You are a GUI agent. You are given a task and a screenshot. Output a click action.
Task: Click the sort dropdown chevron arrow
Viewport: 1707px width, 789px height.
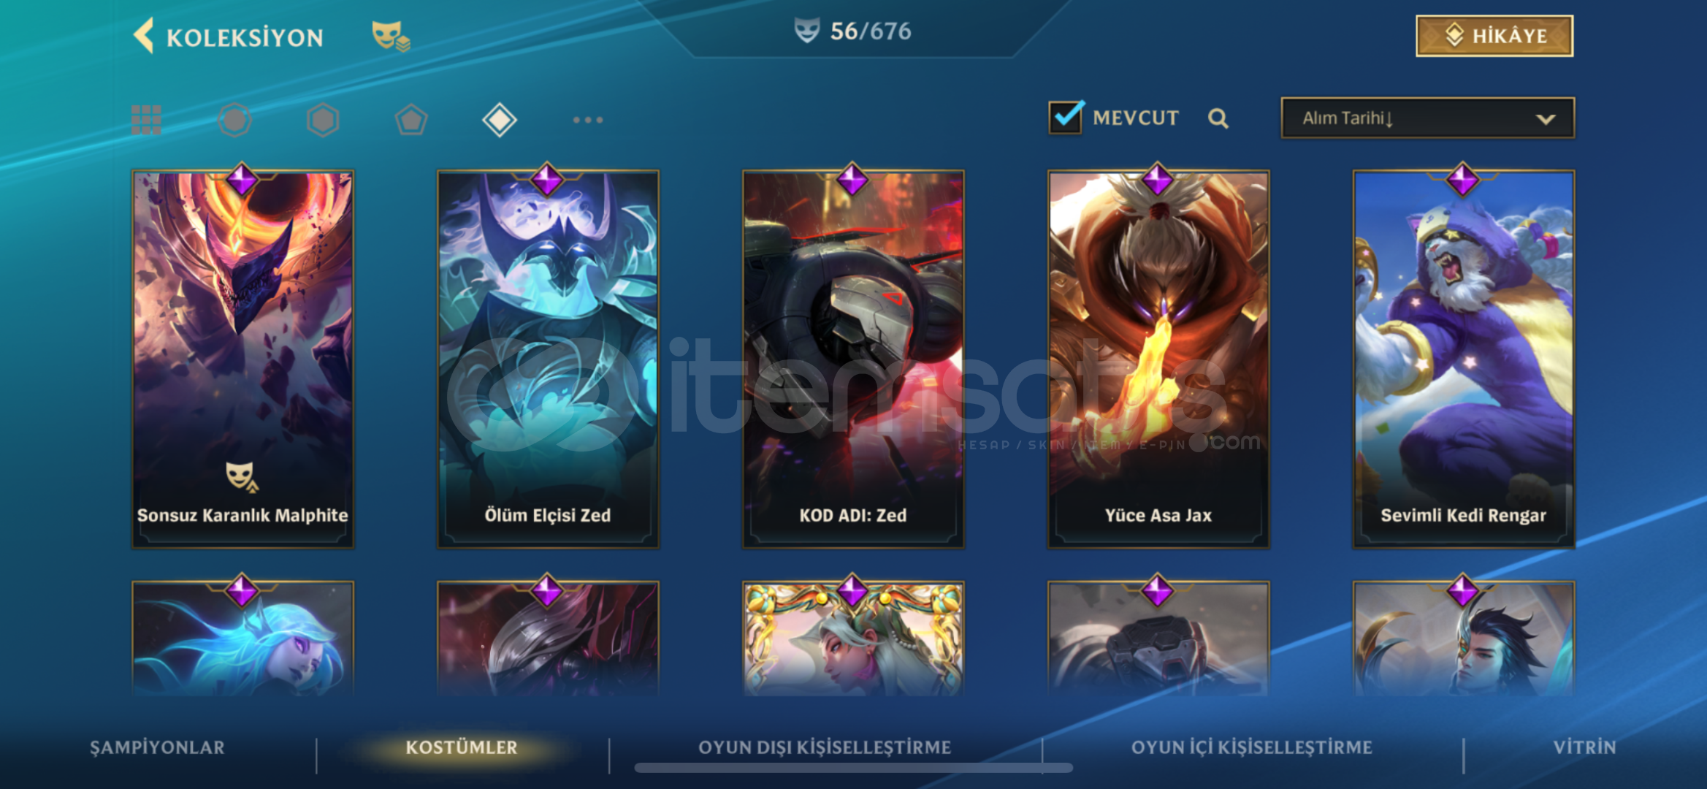1546,119
